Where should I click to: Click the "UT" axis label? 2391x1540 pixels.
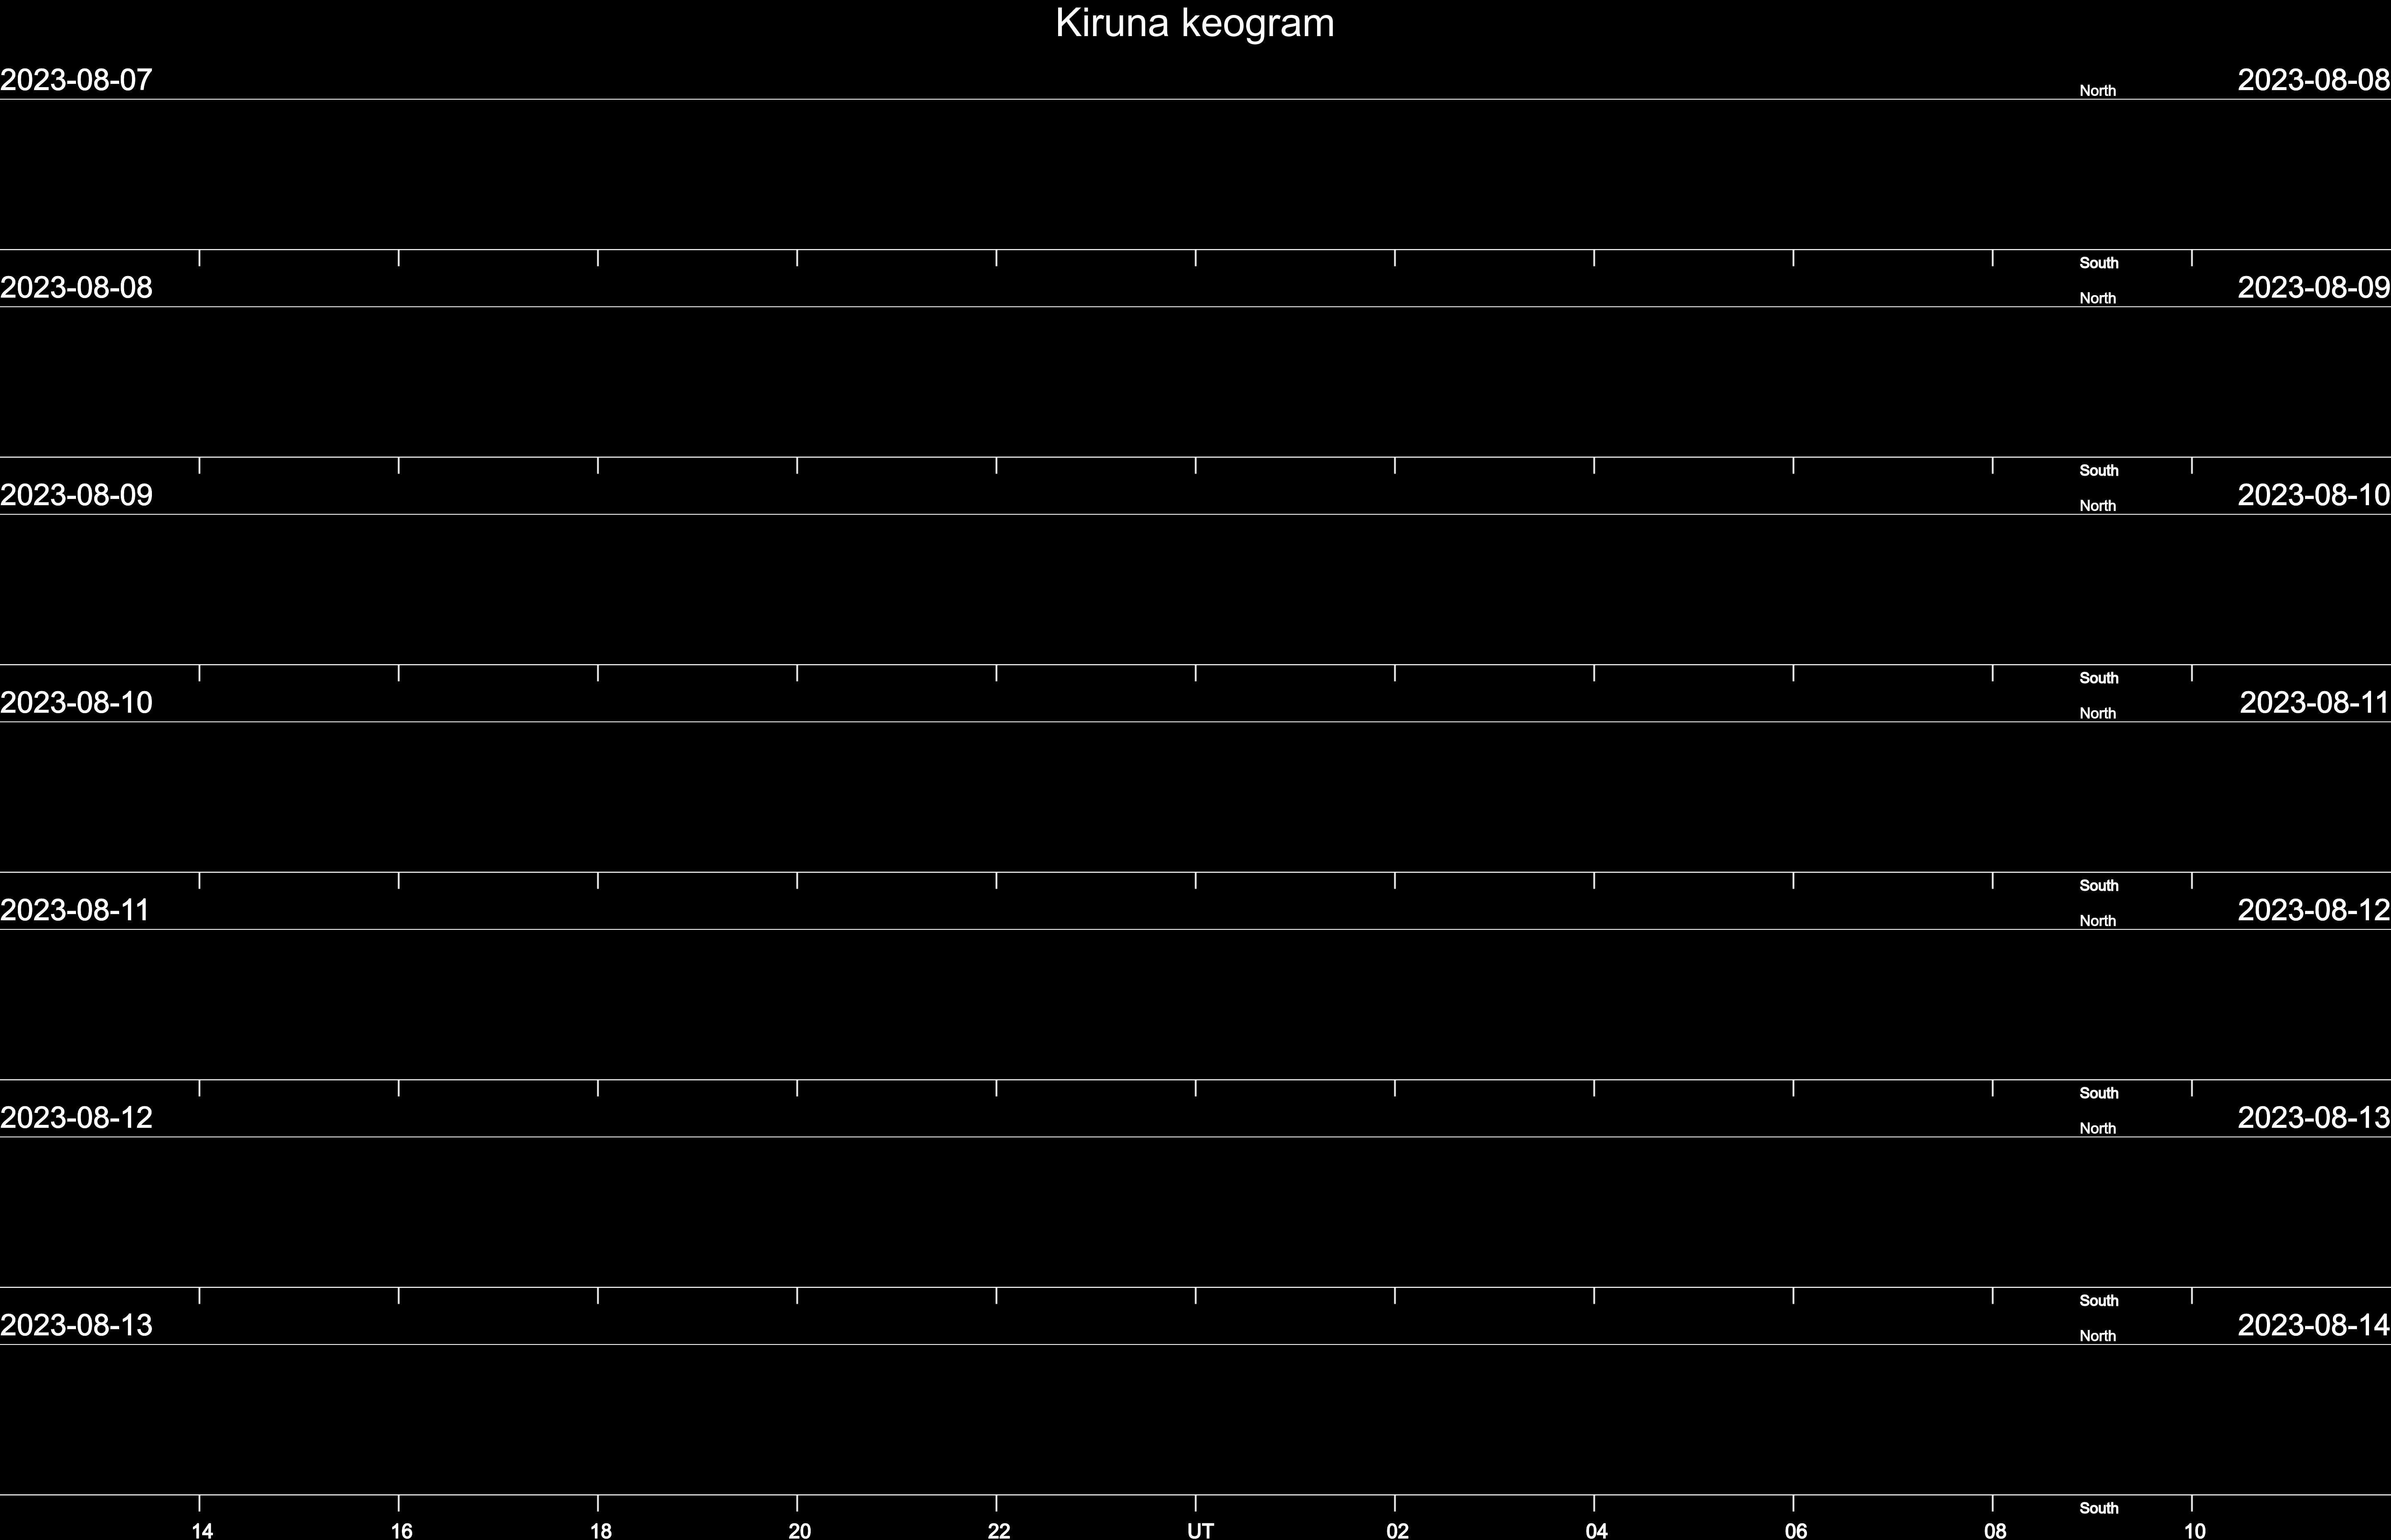(x=1200, y=1530)
